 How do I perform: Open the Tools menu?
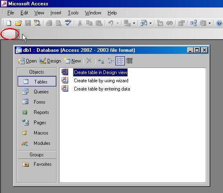(73, 13)
